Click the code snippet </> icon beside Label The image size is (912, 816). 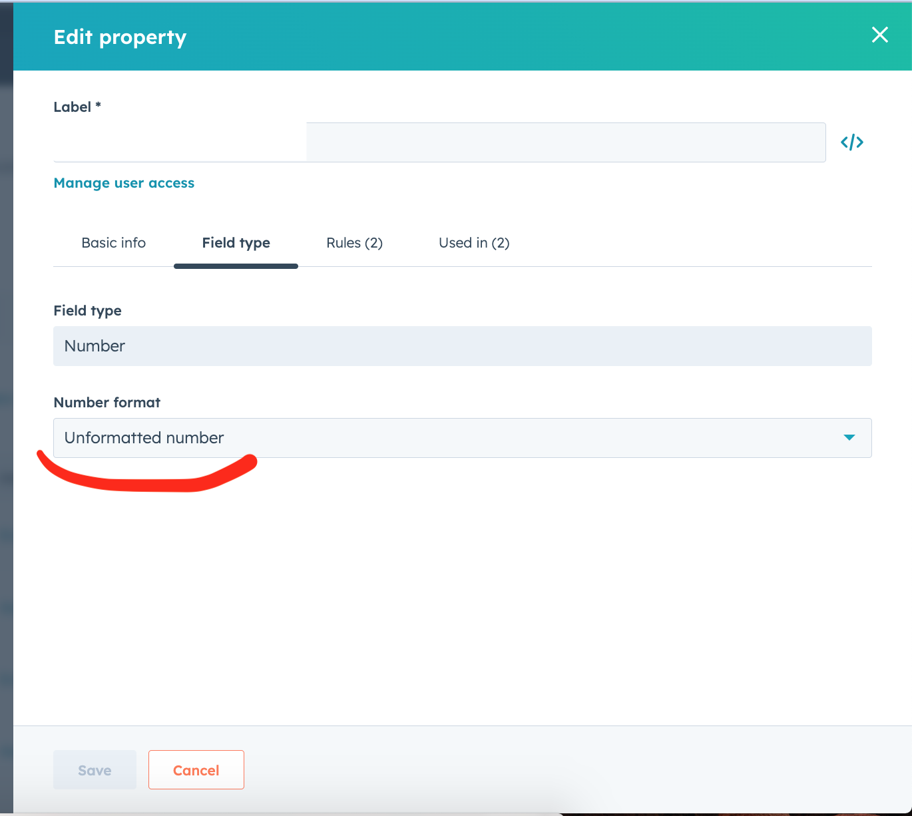tap(852, 142)
